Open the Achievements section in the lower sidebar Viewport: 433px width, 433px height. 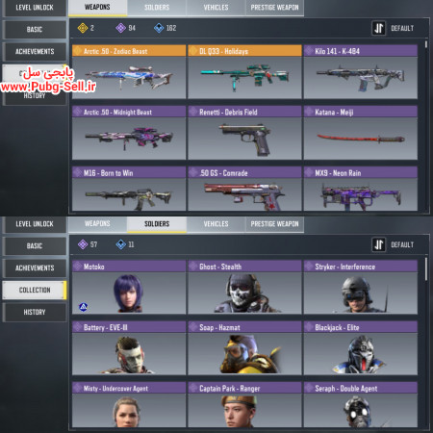pos(35,267)
